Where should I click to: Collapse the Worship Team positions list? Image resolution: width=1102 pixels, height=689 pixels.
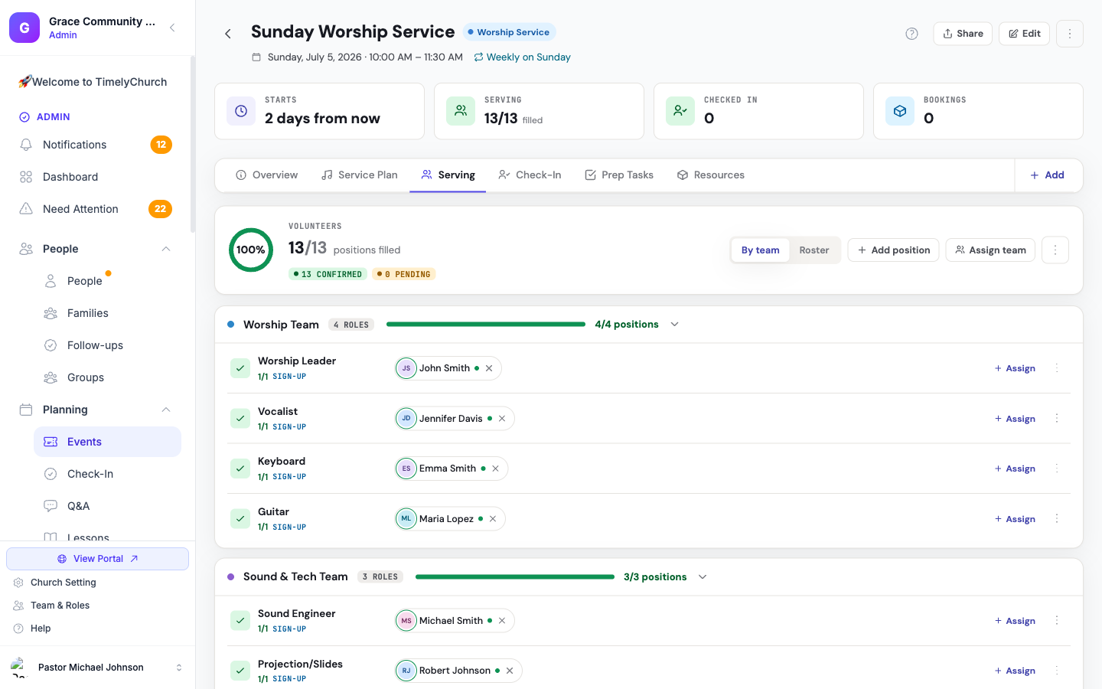(x=675, y=325)
